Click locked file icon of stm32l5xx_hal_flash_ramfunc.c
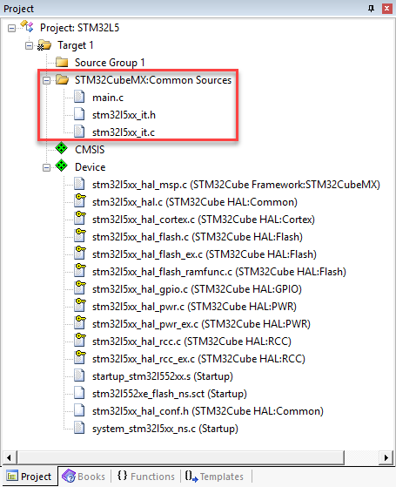Viewport: 396px width, 487px height. click(x=80, y=271)
